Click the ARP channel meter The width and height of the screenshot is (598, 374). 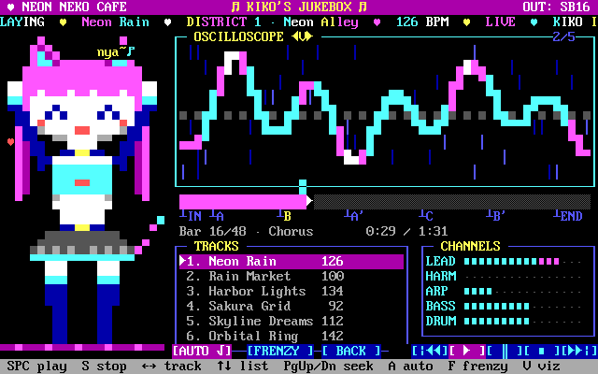523,291
